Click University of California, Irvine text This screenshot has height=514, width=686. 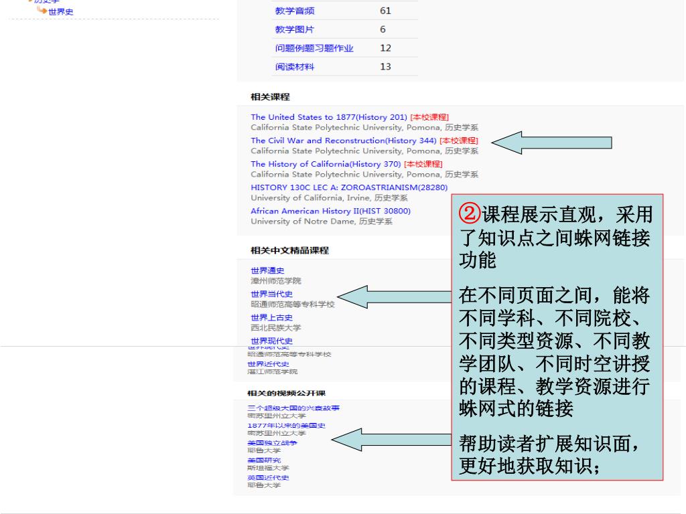click(x=310, y=197)
